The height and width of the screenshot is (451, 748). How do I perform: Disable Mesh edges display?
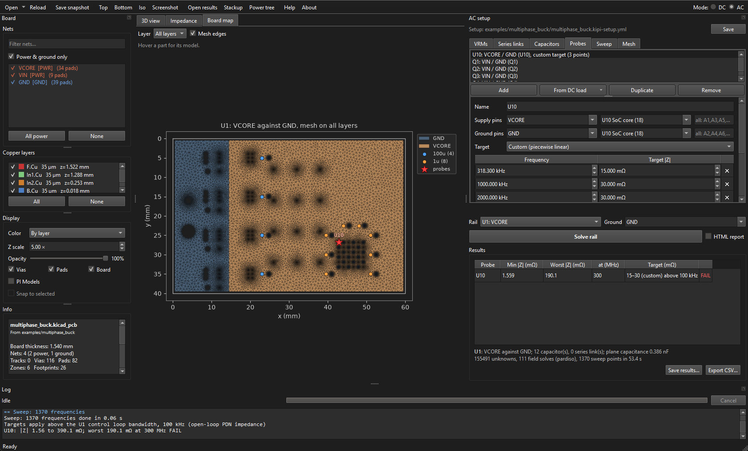193,33
